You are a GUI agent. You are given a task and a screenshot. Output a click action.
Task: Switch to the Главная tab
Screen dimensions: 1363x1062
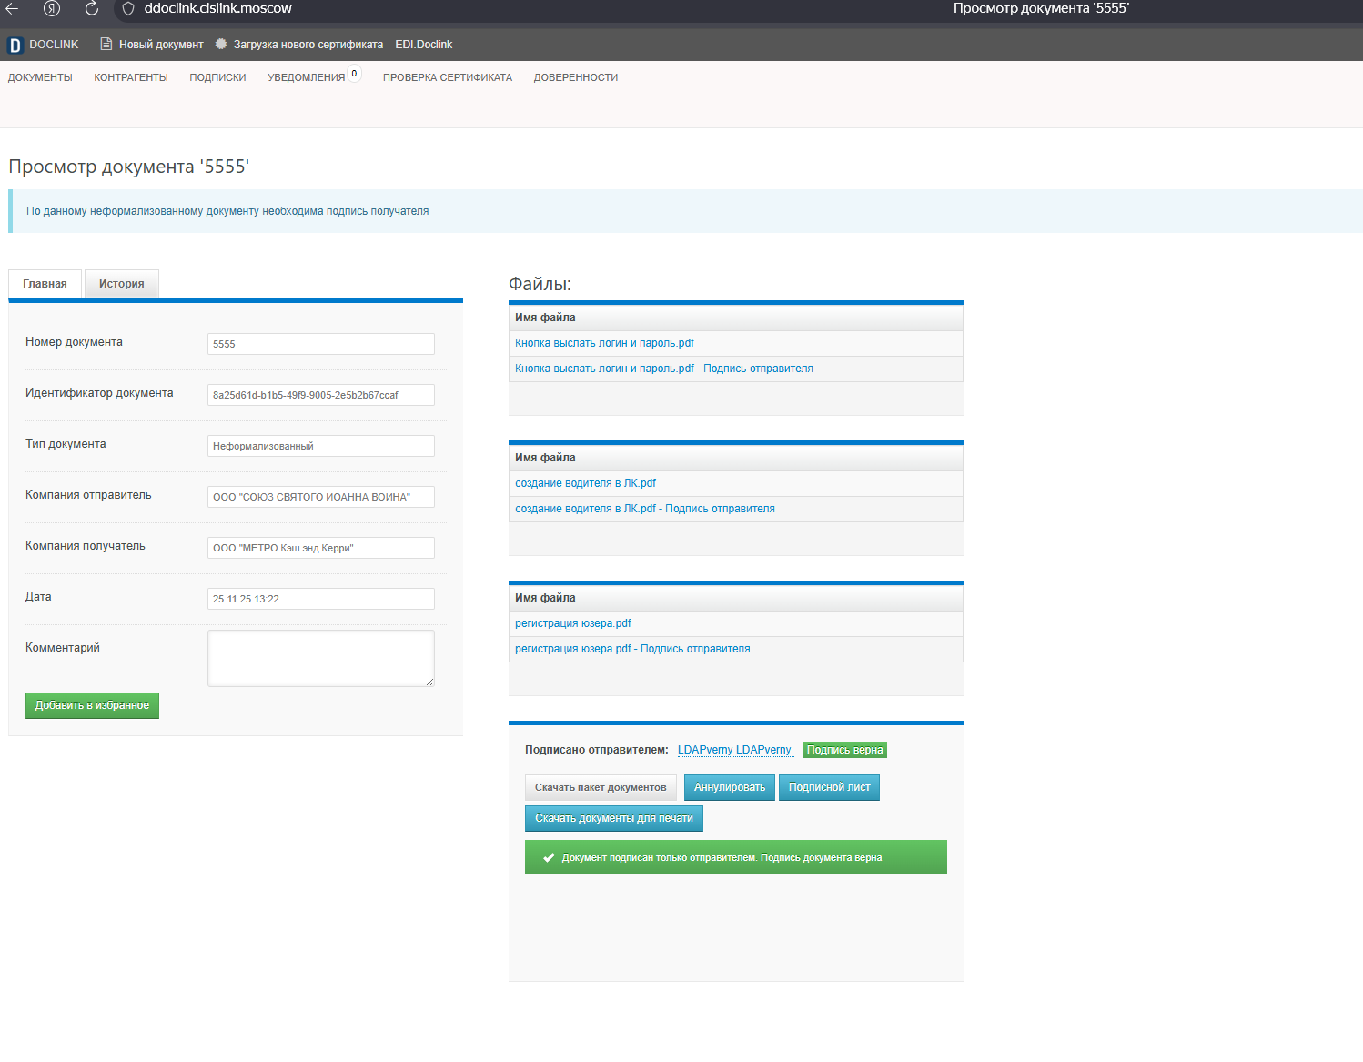point(45,284)
